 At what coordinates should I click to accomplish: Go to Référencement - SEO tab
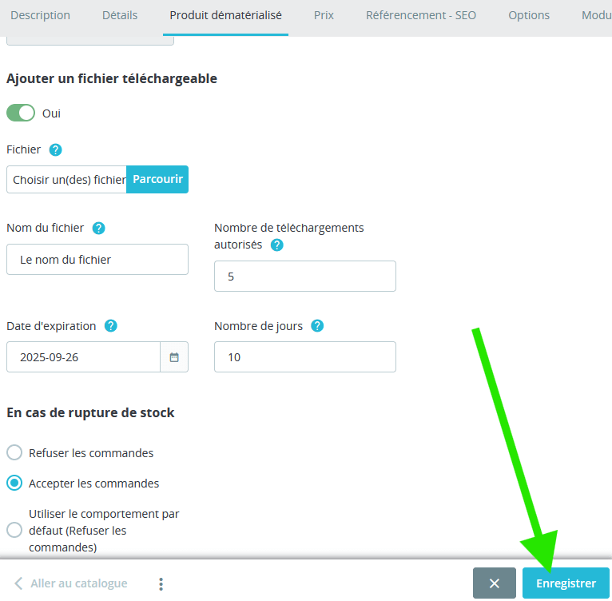click(420, 15)
